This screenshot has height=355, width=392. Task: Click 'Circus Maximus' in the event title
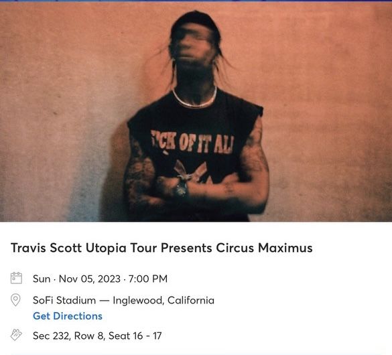(x=264, y=248)
